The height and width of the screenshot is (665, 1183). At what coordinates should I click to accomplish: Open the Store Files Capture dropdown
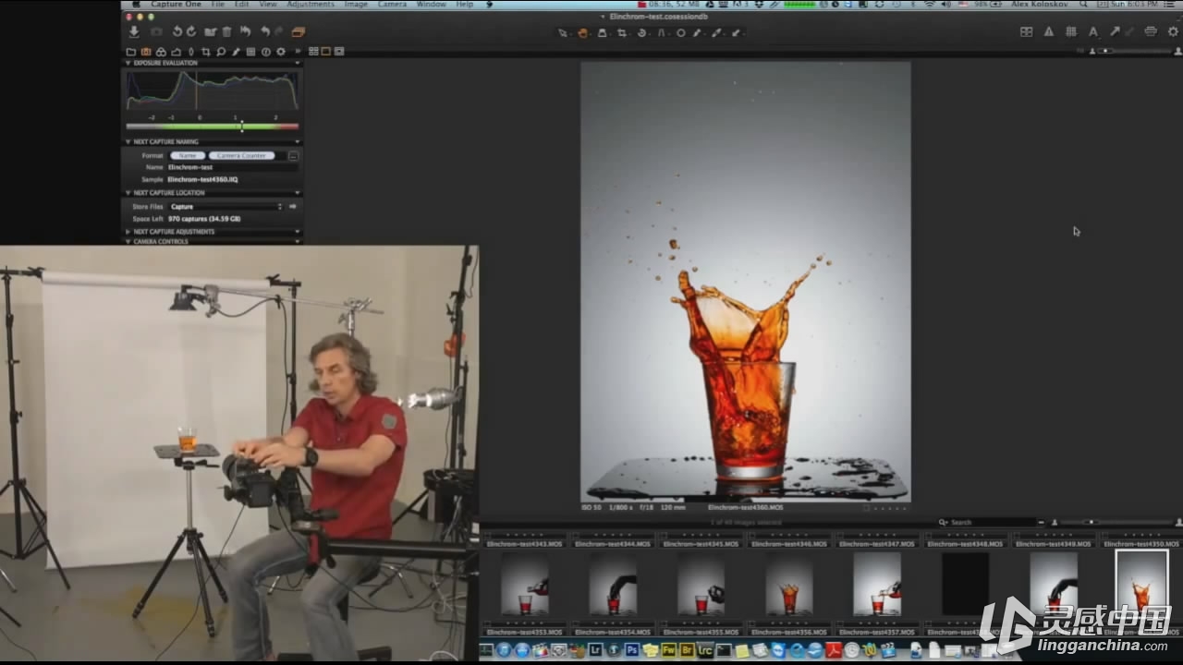(x=225, y=207)
